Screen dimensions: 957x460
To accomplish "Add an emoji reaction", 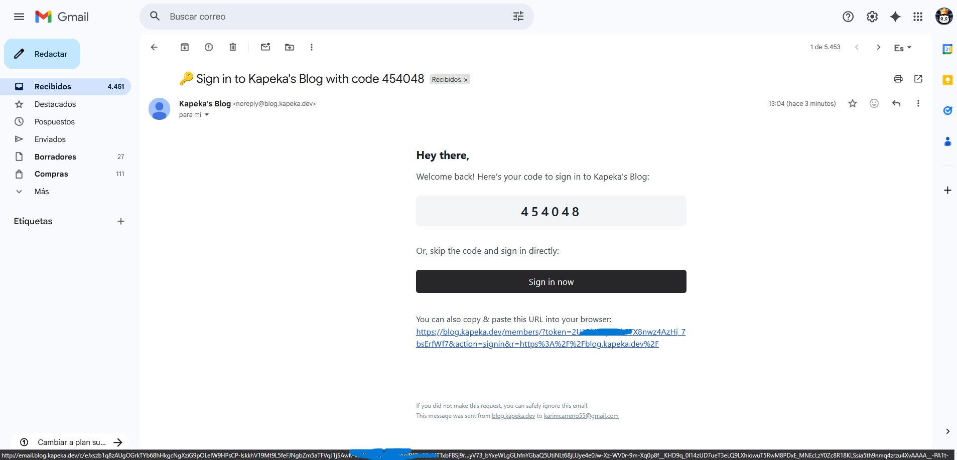I will (x=874, y=103).
